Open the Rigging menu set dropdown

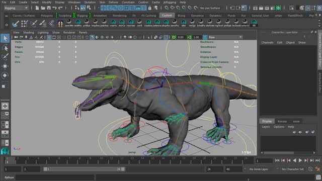point(16,8)
